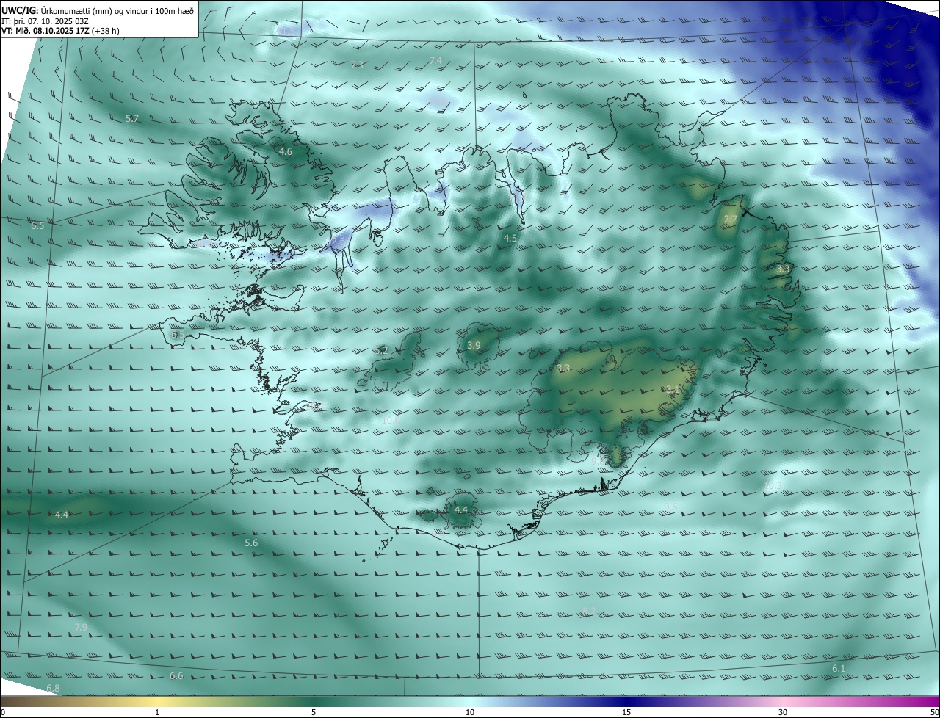Click the 4.6 value on the Westfjords
Viewport: 940px width, 718px height.
click(x=286, y=152)
